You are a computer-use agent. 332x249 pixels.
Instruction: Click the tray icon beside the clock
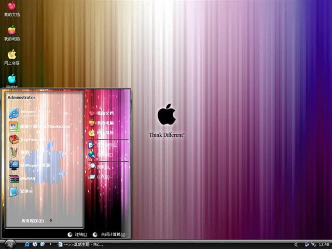[x=313, y=244]
